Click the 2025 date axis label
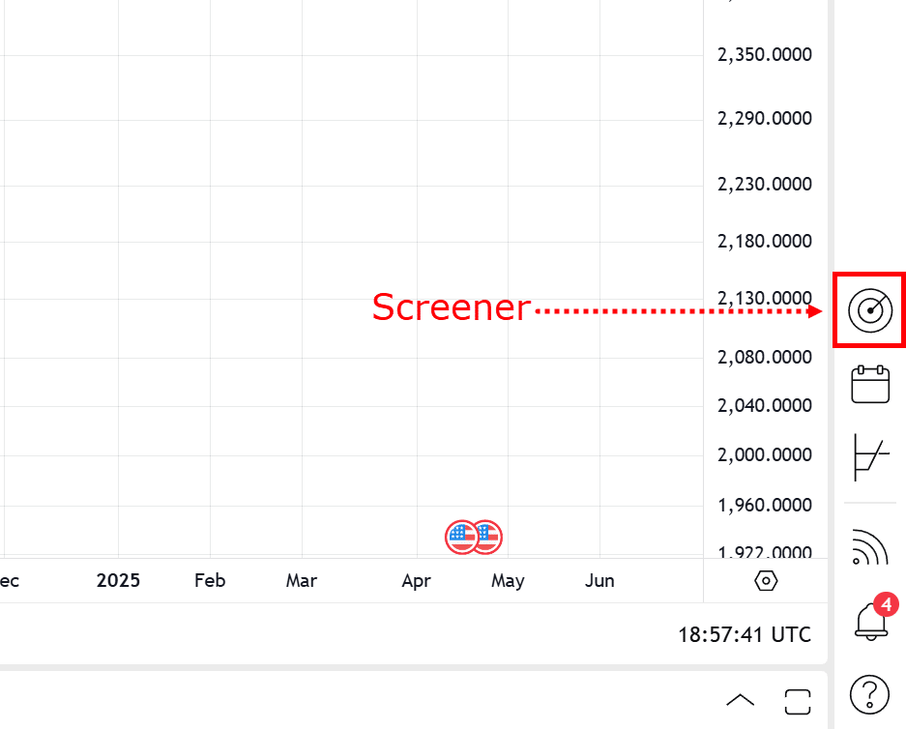The height and width of the screenshot is (729, 906). (119, 580)
